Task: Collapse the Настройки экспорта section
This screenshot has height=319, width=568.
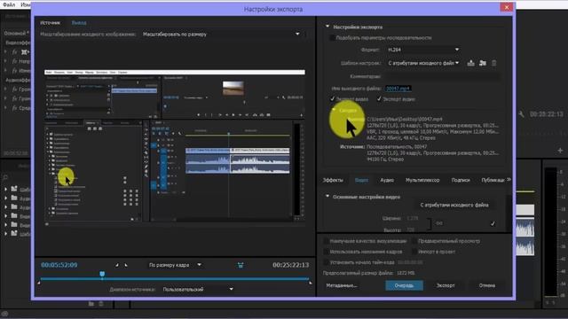Action: coord(327,27)
